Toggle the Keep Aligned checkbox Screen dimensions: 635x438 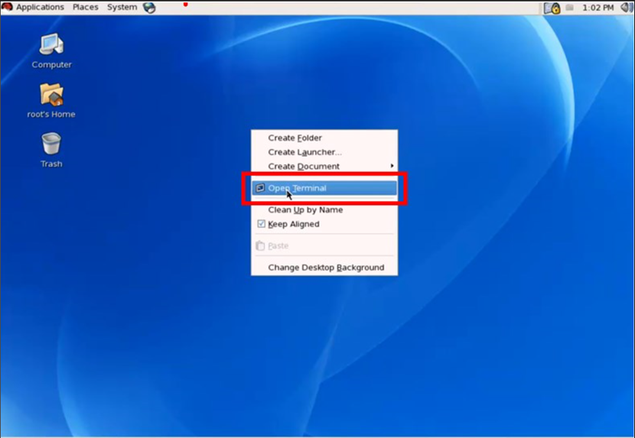(x=261, y=224)
